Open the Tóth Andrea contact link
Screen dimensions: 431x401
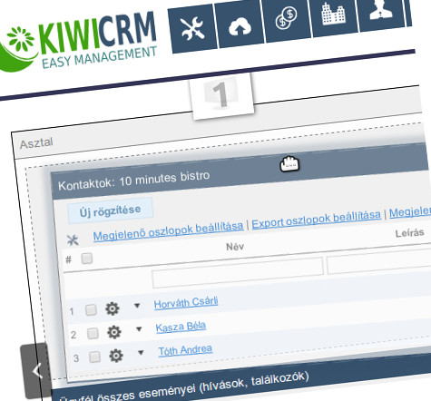point(185,350)
